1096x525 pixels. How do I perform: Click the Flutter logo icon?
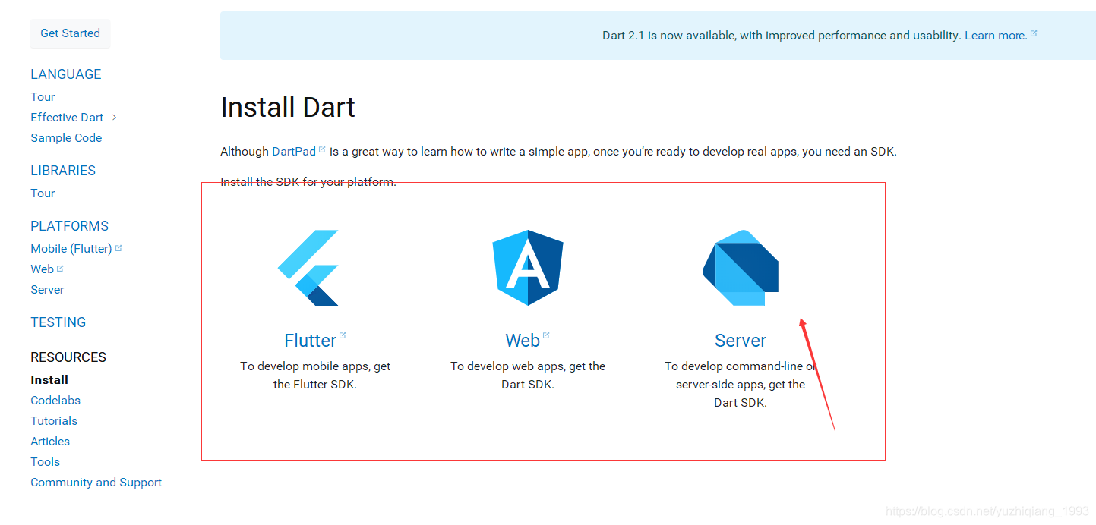click(x=308, y=268)
